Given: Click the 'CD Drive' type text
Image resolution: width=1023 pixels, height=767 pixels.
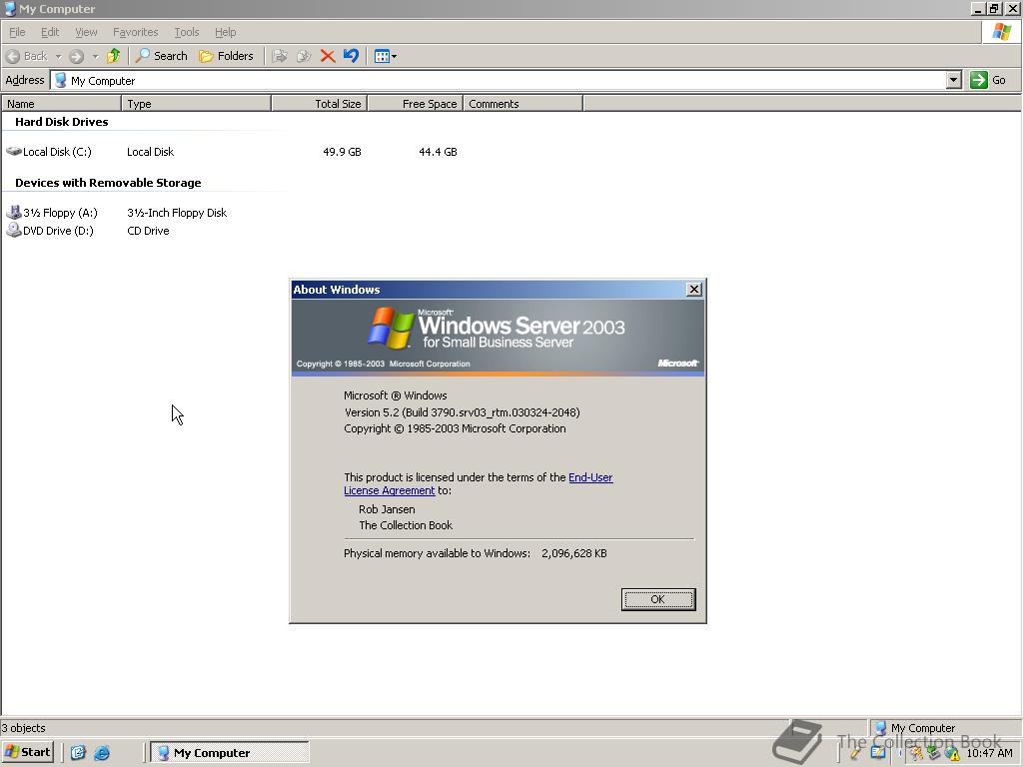Looking at the screenshot, I should point(148,231).
